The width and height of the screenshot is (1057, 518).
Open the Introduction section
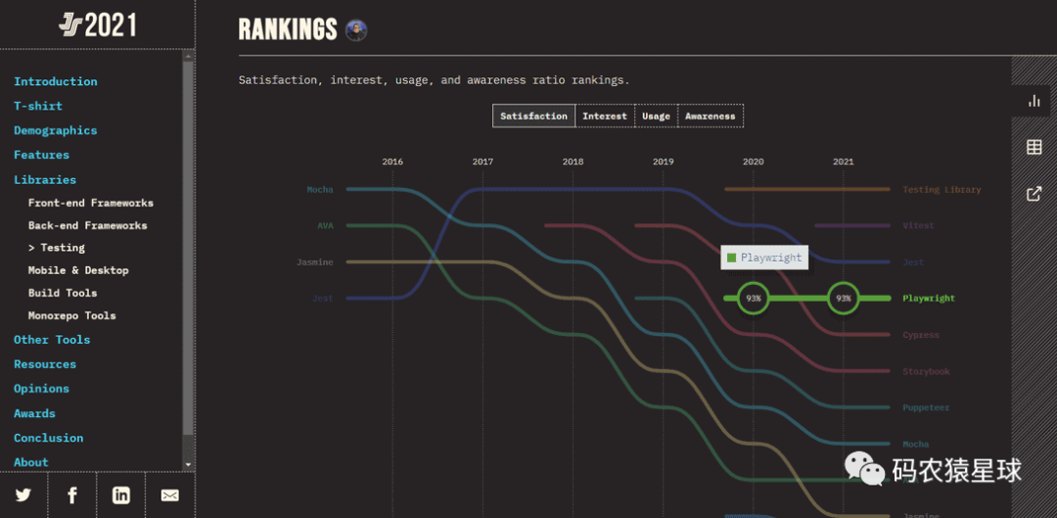tap(55, 81)
